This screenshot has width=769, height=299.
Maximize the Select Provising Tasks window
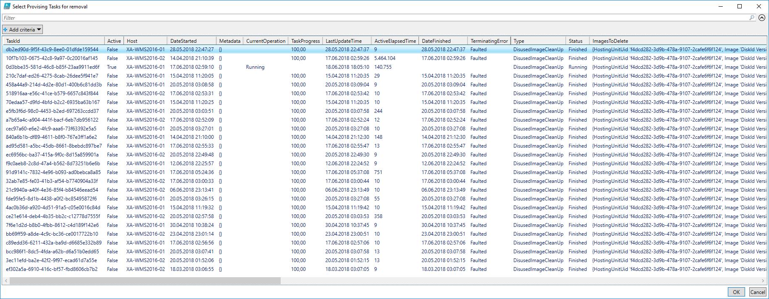coord(740,6)
